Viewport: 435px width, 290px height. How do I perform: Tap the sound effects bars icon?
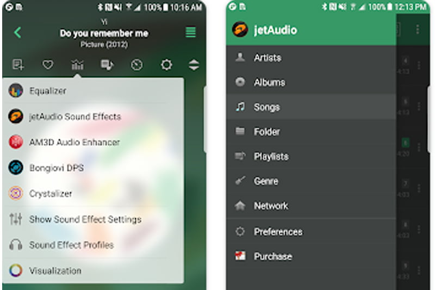click(77, 65)
